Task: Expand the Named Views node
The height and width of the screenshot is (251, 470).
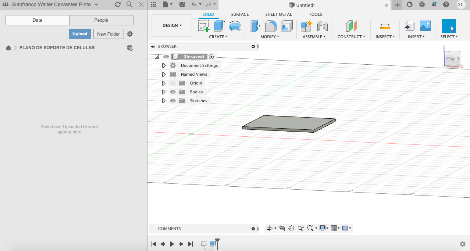Action: (x=164, y=74)
